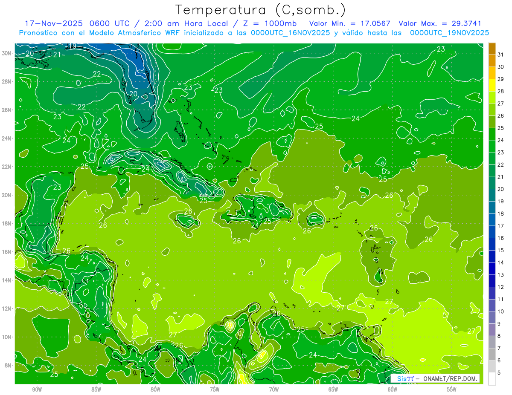Click the "75W" longitude axis label
This screenshot has width=512, height=395.
pos(215,389)
